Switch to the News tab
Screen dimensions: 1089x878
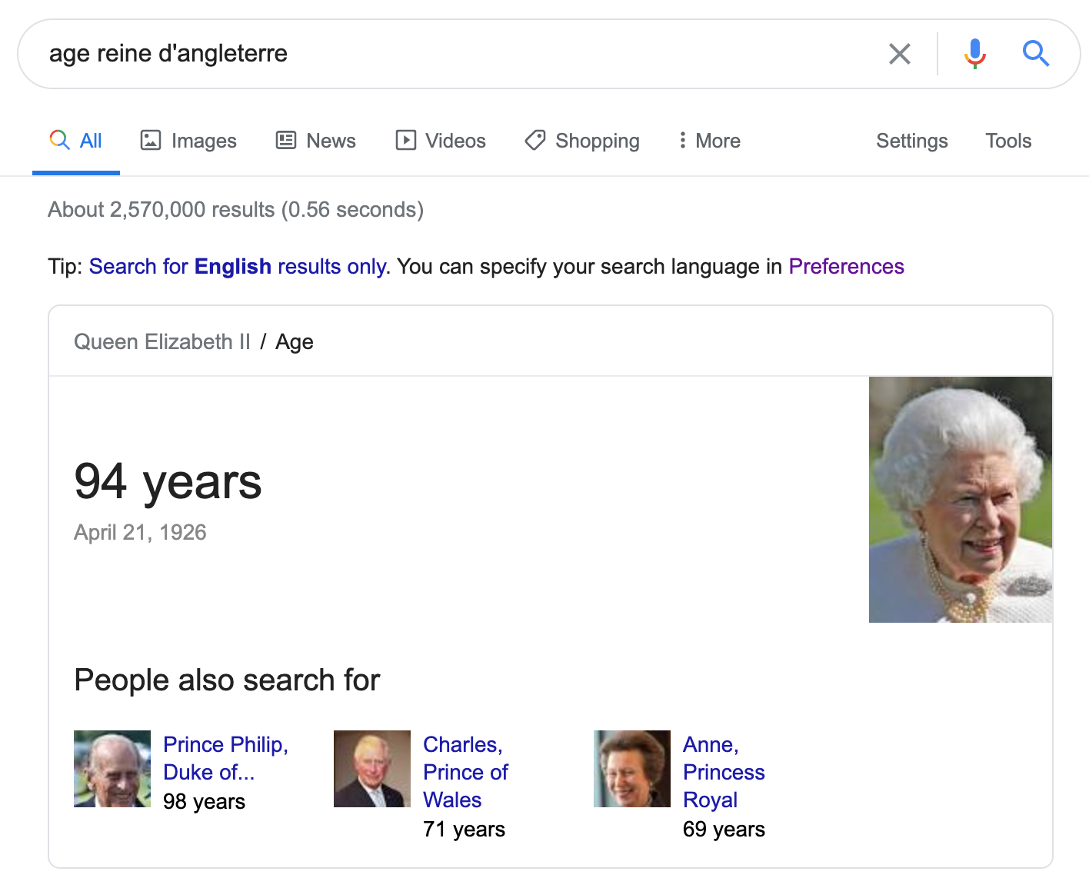316,141
